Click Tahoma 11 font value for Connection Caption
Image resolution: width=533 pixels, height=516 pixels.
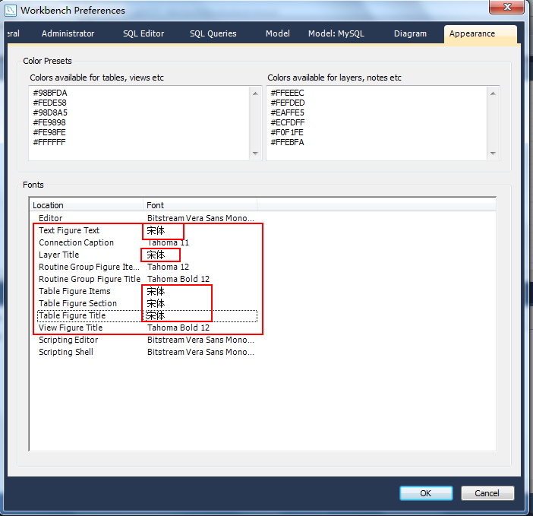click(x=168, y=242)
